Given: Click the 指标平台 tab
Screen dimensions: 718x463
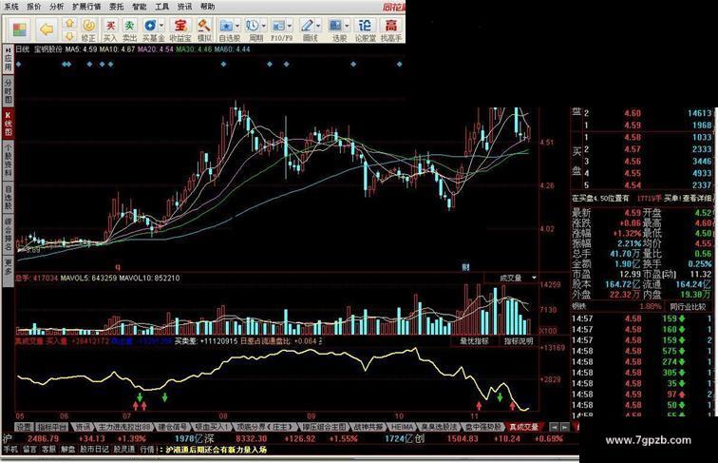Looking at the screenshot, I should tap(52, 427).
